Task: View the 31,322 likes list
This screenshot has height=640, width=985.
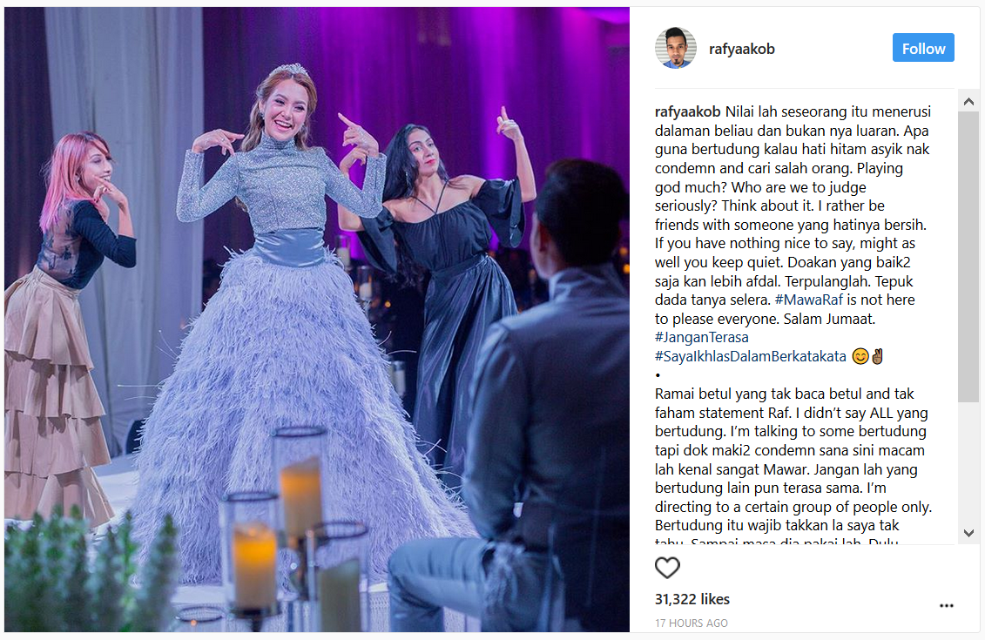Action: (692, 599)
